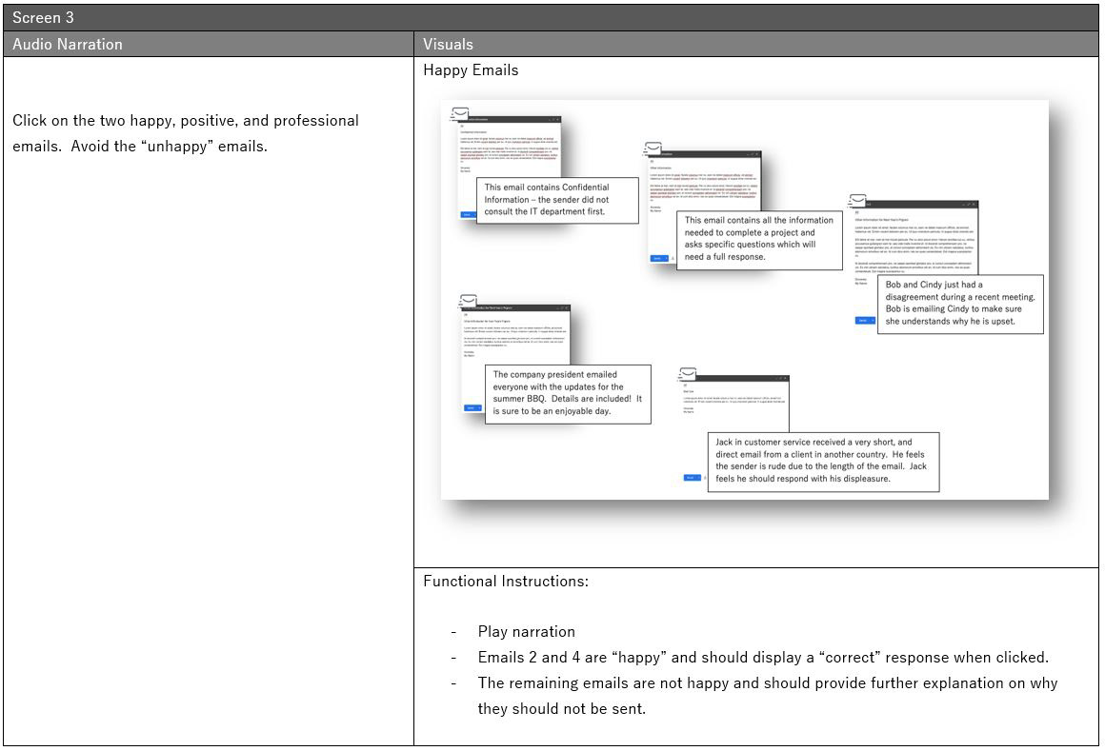Select the Bob and Cindy email body text
The width and height of the screenshot is (1105, 751).
point(914,249)
